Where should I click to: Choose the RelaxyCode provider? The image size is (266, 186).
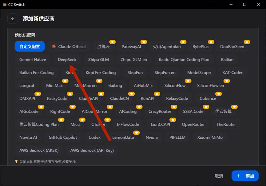[177, 98]
